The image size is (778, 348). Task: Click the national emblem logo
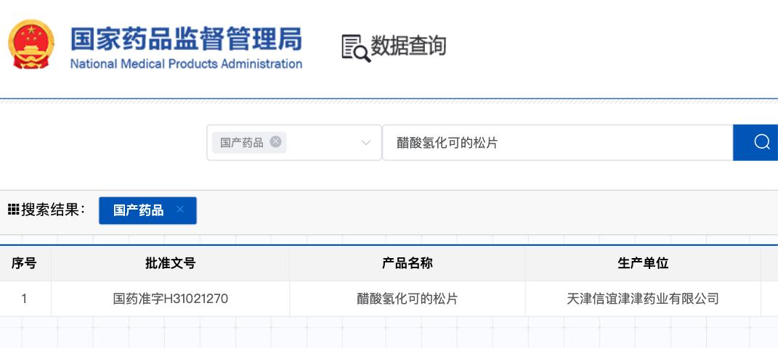[31, 44]
